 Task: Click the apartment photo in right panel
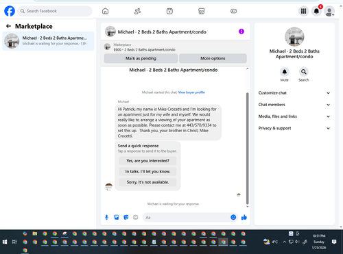(x=294, y=37)
